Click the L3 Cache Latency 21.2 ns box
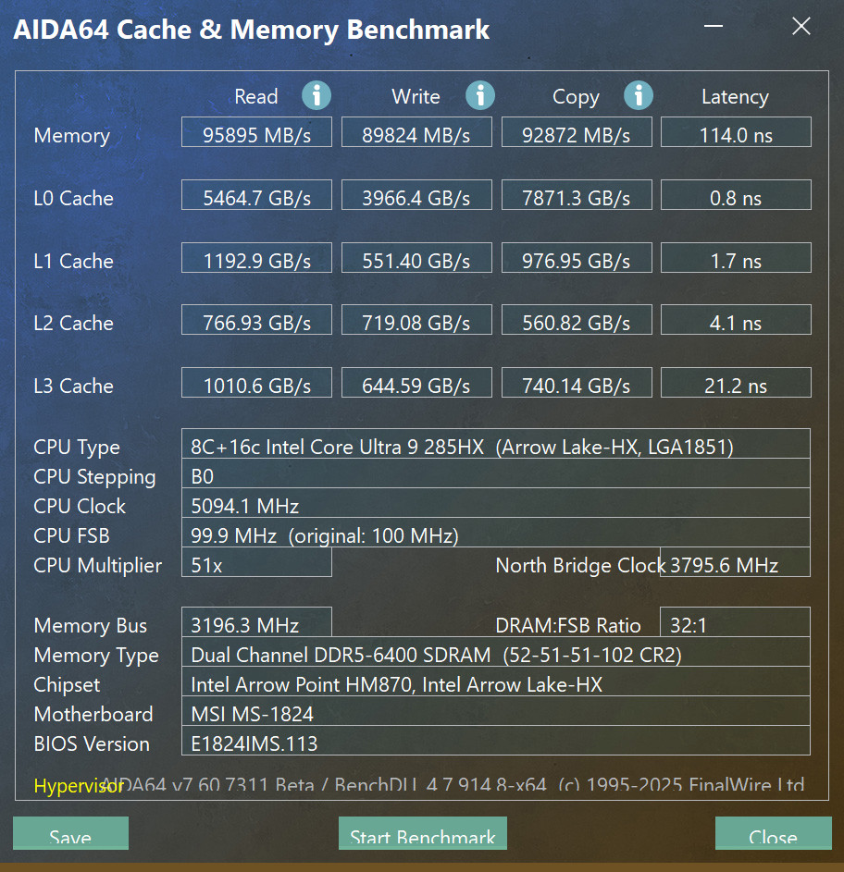 pos(736,382)
